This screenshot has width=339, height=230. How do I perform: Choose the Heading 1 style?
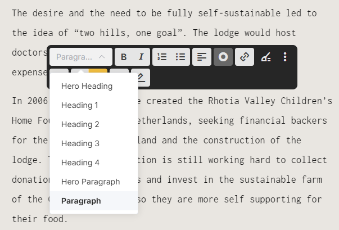[80, 105]
